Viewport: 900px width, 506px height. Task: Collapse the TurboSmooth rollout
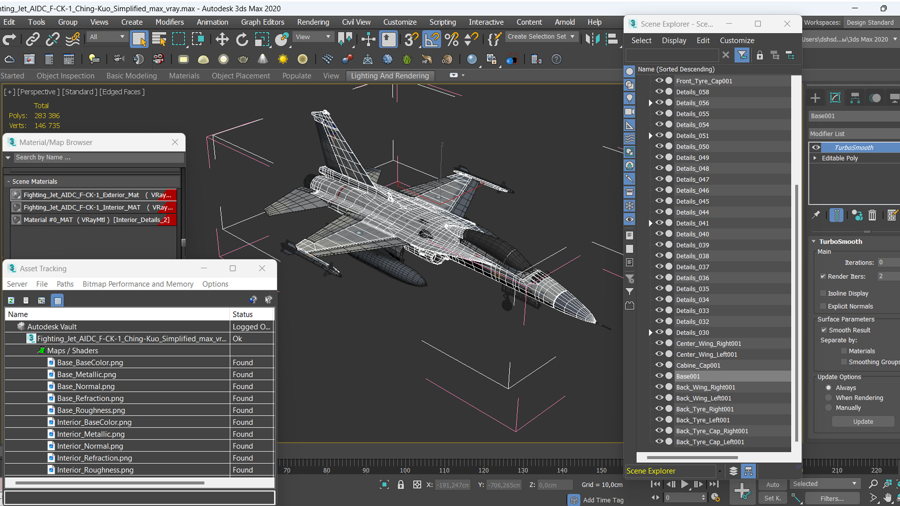point(814,242)
